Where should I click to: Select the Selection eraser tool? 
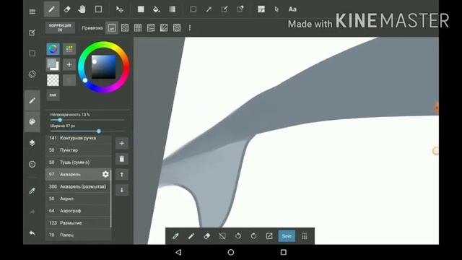240,9
